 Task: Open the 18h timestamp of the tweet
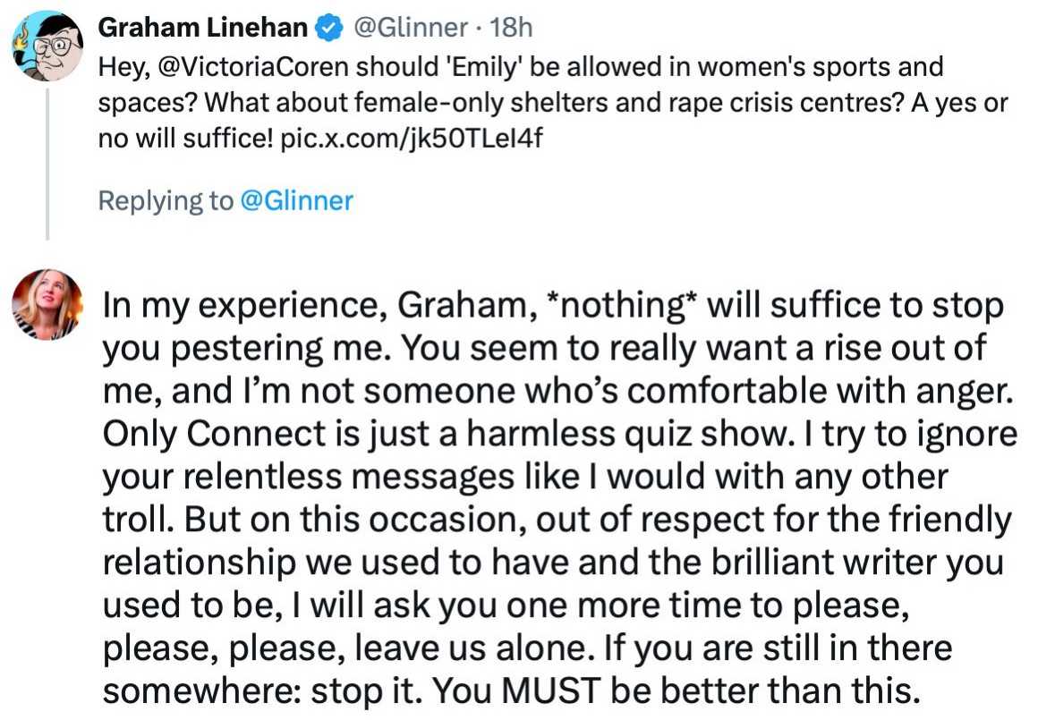click(512, 29)
